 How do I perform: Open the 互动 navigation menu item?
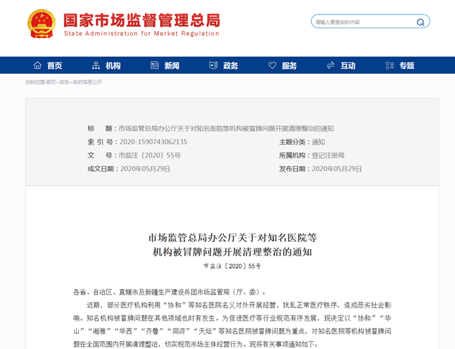point(348,65)
